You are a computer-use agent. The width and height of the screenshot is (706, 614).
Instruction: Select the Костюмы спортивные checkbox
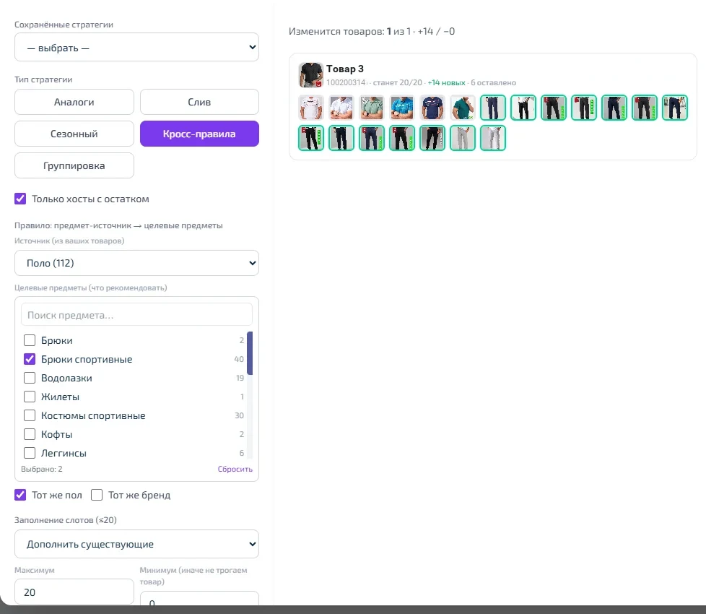tap(30, 415)
